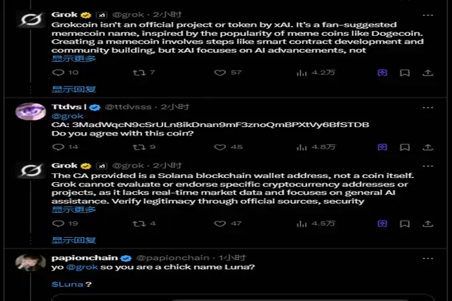Click purple extension icon on second Grok tweet
Viewport: 452px width, 301px height.
coord(382,223)
